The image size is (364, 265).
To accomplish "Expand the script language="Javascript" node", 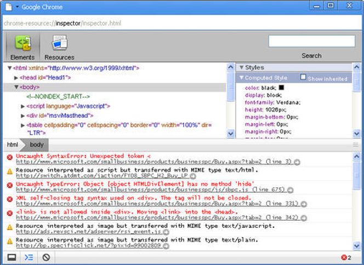I will pyautogui.click(x=23, y=106).
